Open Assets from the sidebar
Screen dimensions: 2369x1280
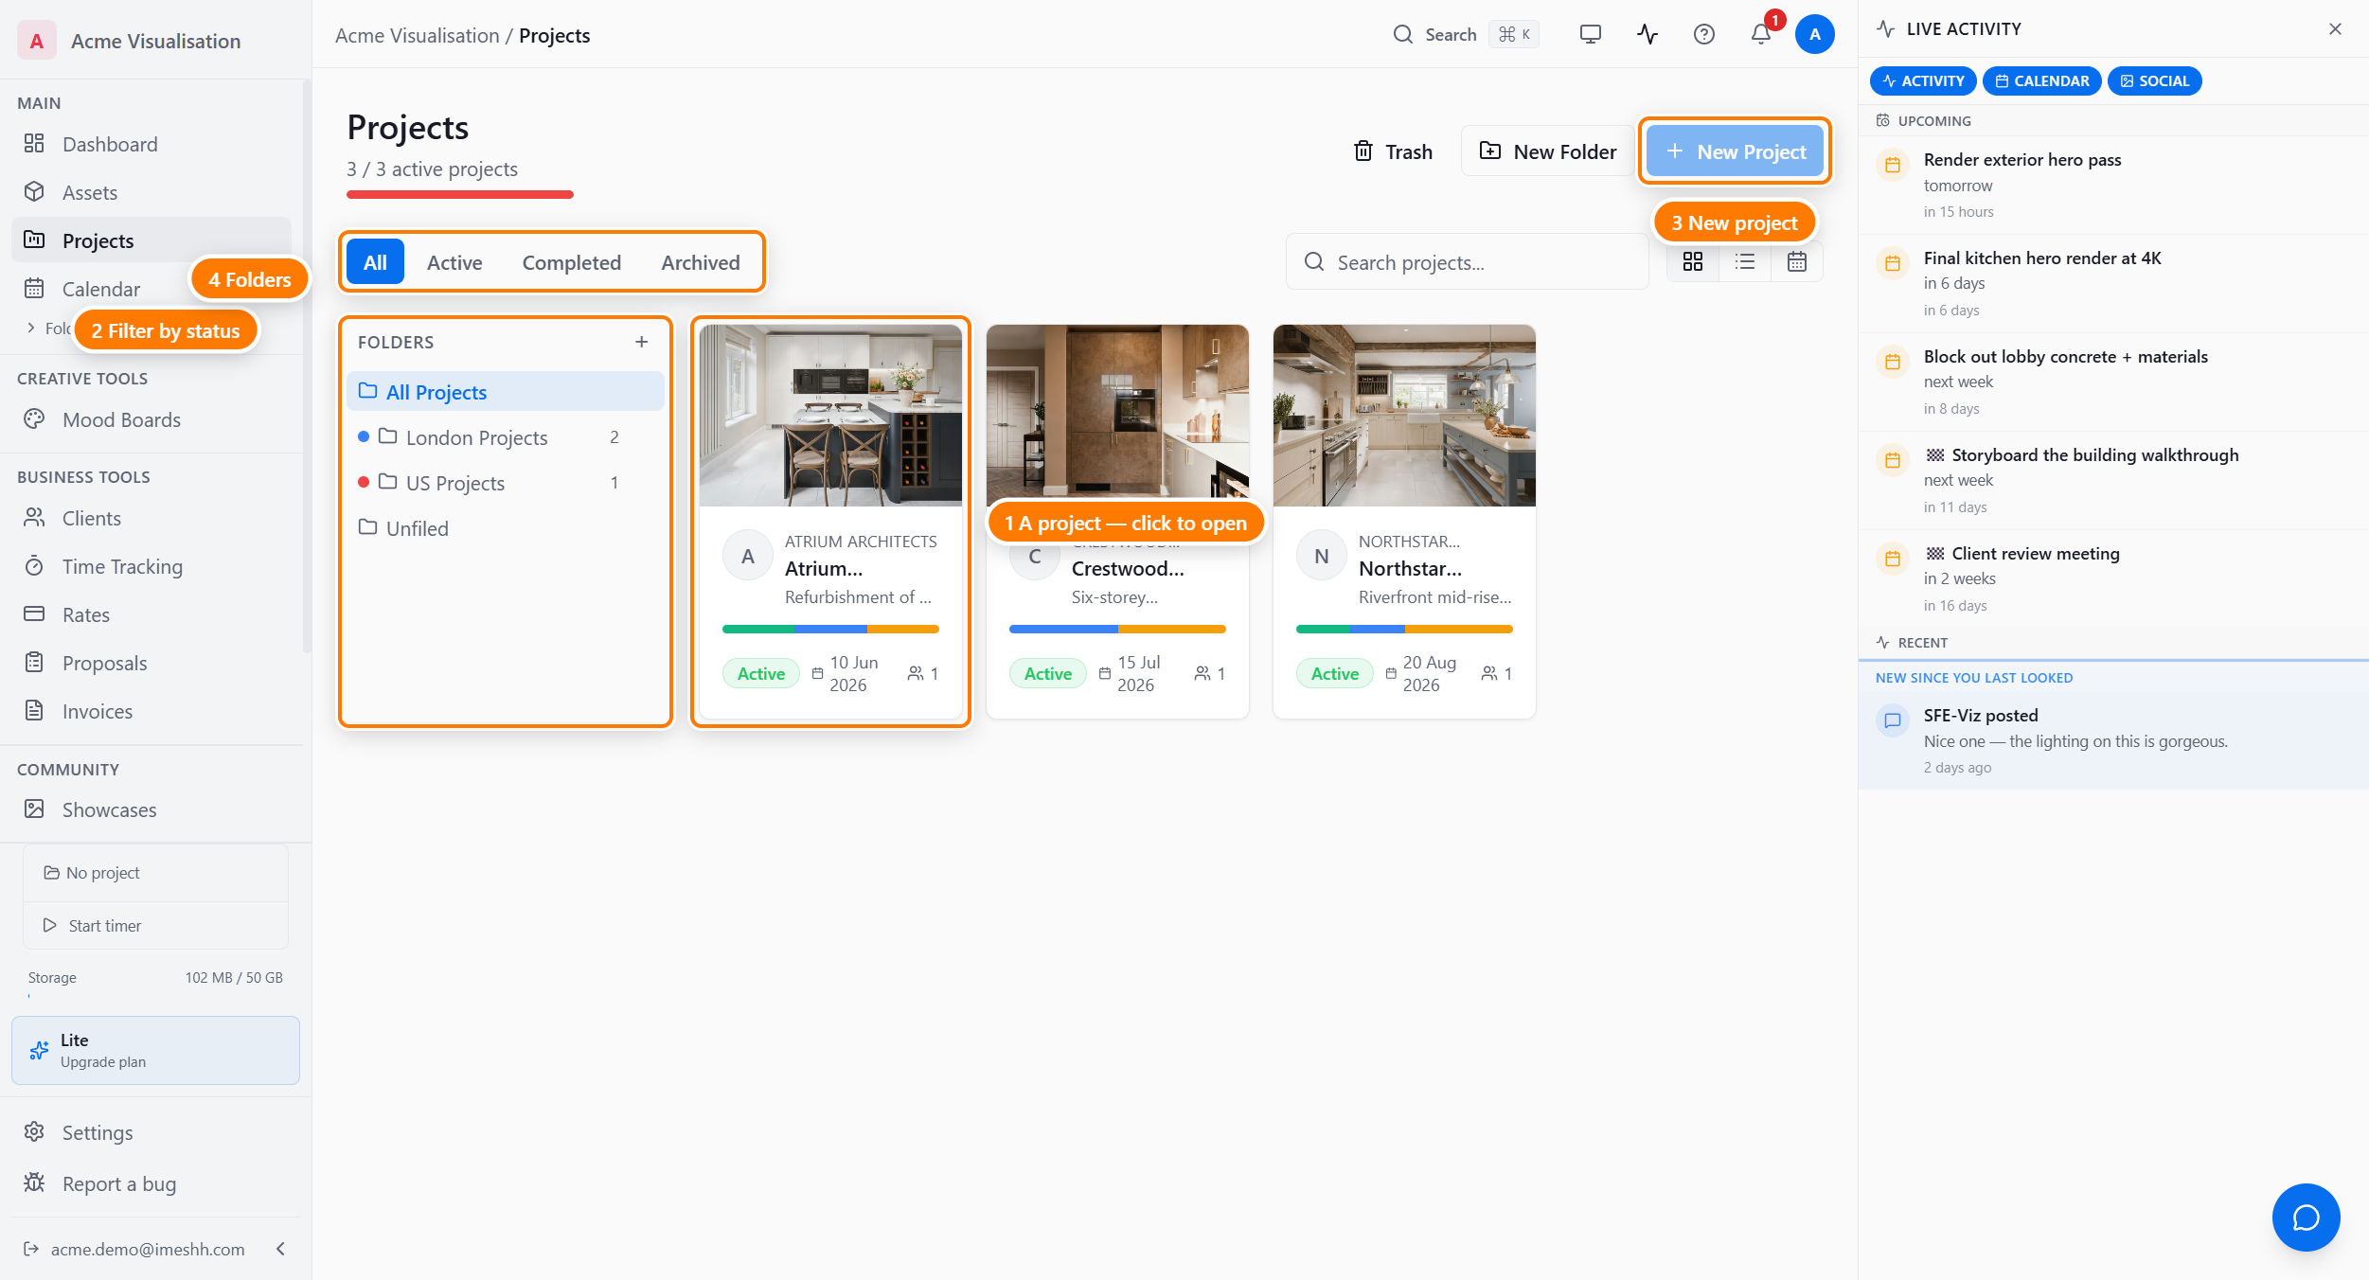tap(151, 192)
